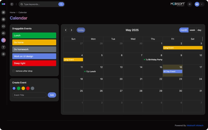
Task: Open the All Day Event on May 16
Action: [x=173, y=71]
